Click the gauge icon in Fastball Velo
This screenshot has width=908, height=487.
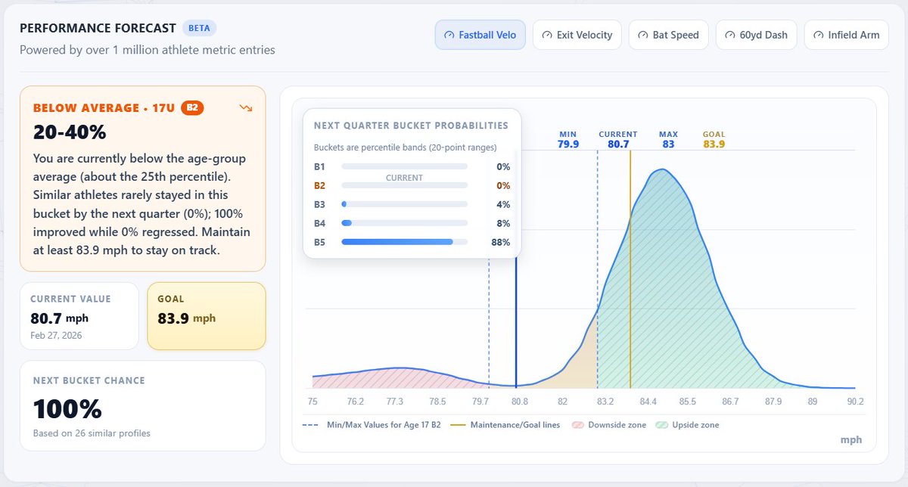coord(449,36)
